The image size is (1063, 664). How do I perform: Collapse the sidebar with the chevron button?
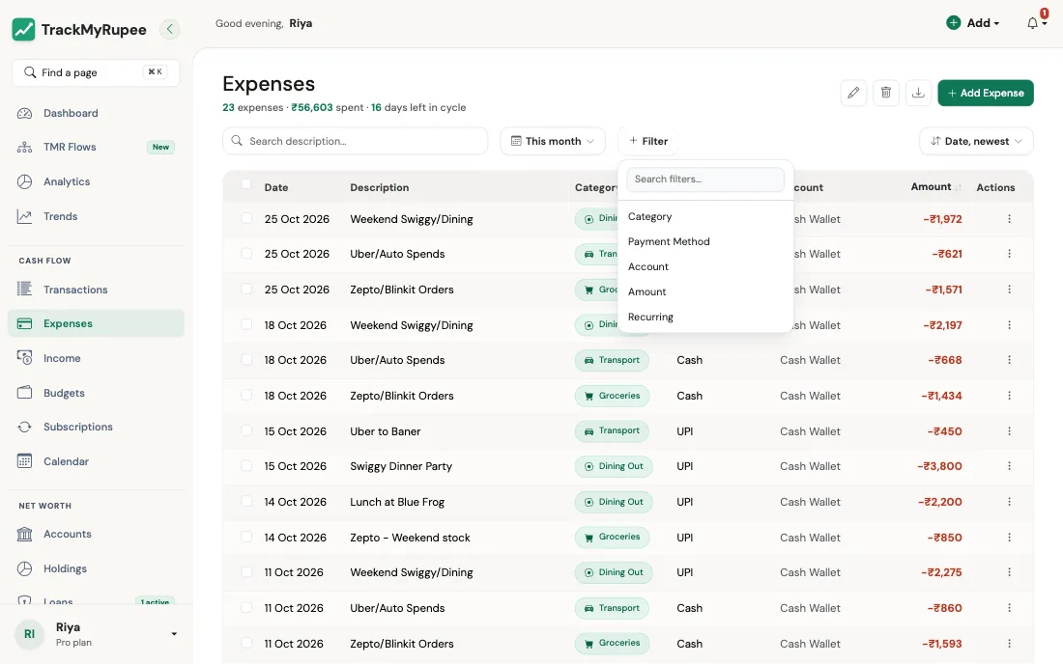pos(169,29)
